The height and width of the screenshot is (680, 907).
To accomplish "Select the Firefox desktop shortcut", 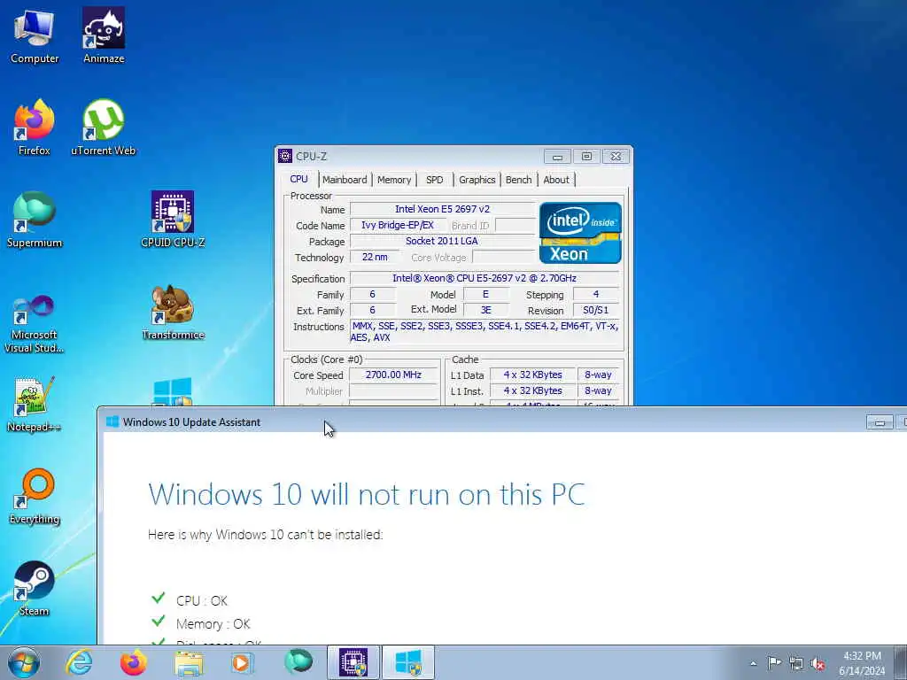I will click(35, 127).
